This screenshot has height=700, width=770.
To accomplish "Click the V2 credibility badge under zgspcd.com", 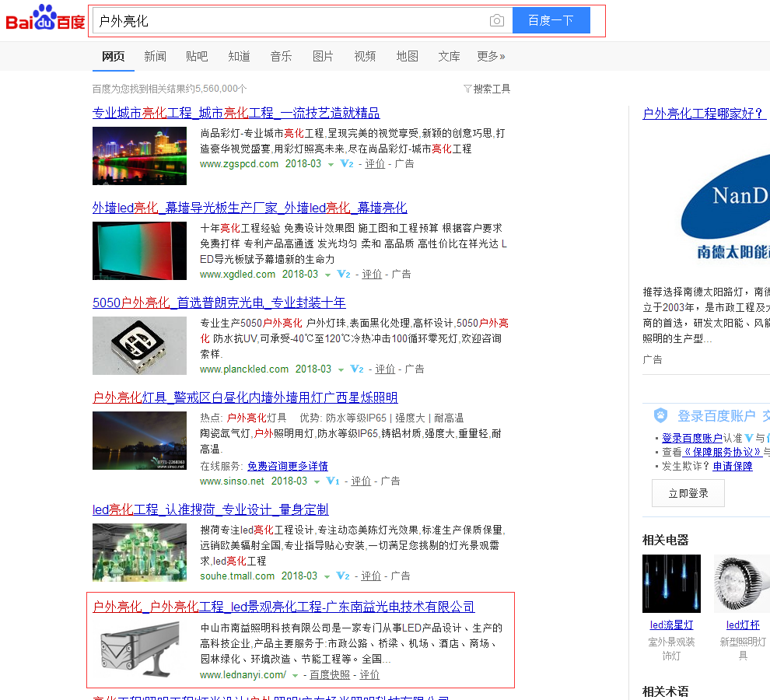I will pos(347,164).
